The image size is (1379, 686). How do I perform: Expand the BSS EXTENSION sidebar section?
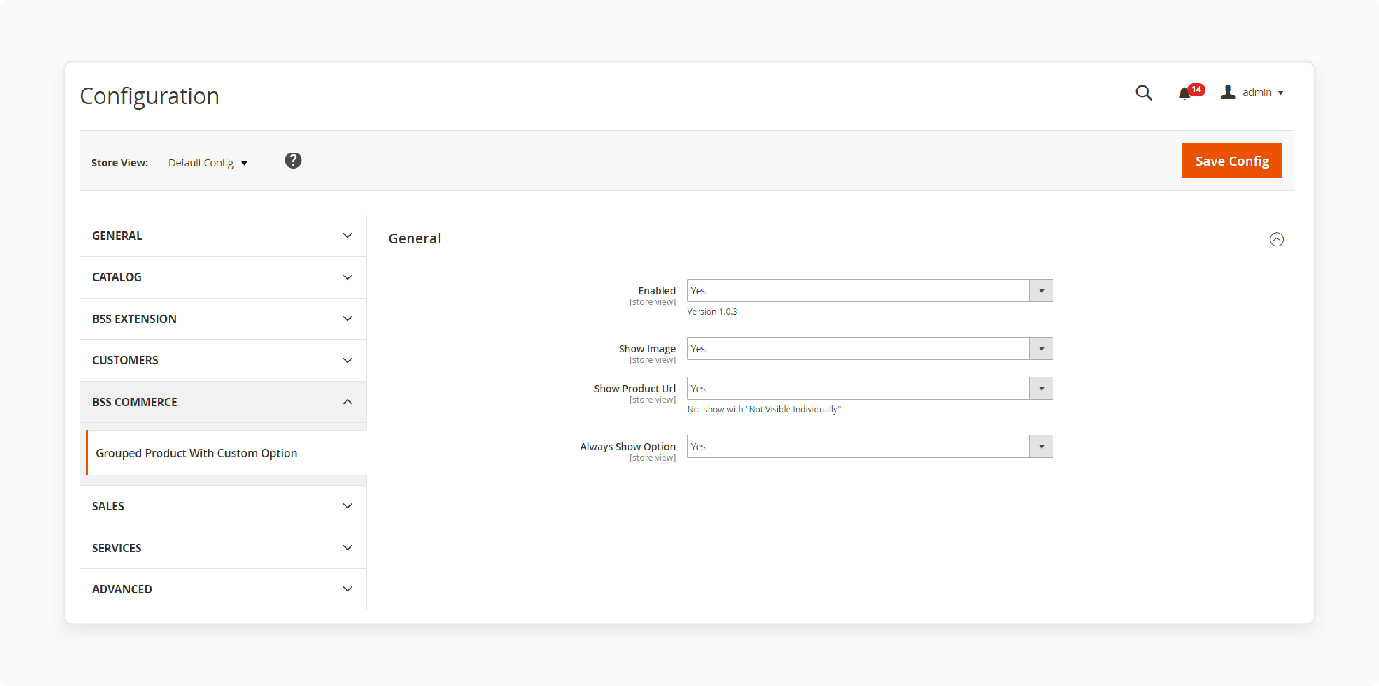pos(223,319)
